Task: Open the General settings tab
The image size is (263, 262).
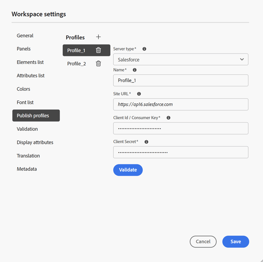Action: click(25, 35)
